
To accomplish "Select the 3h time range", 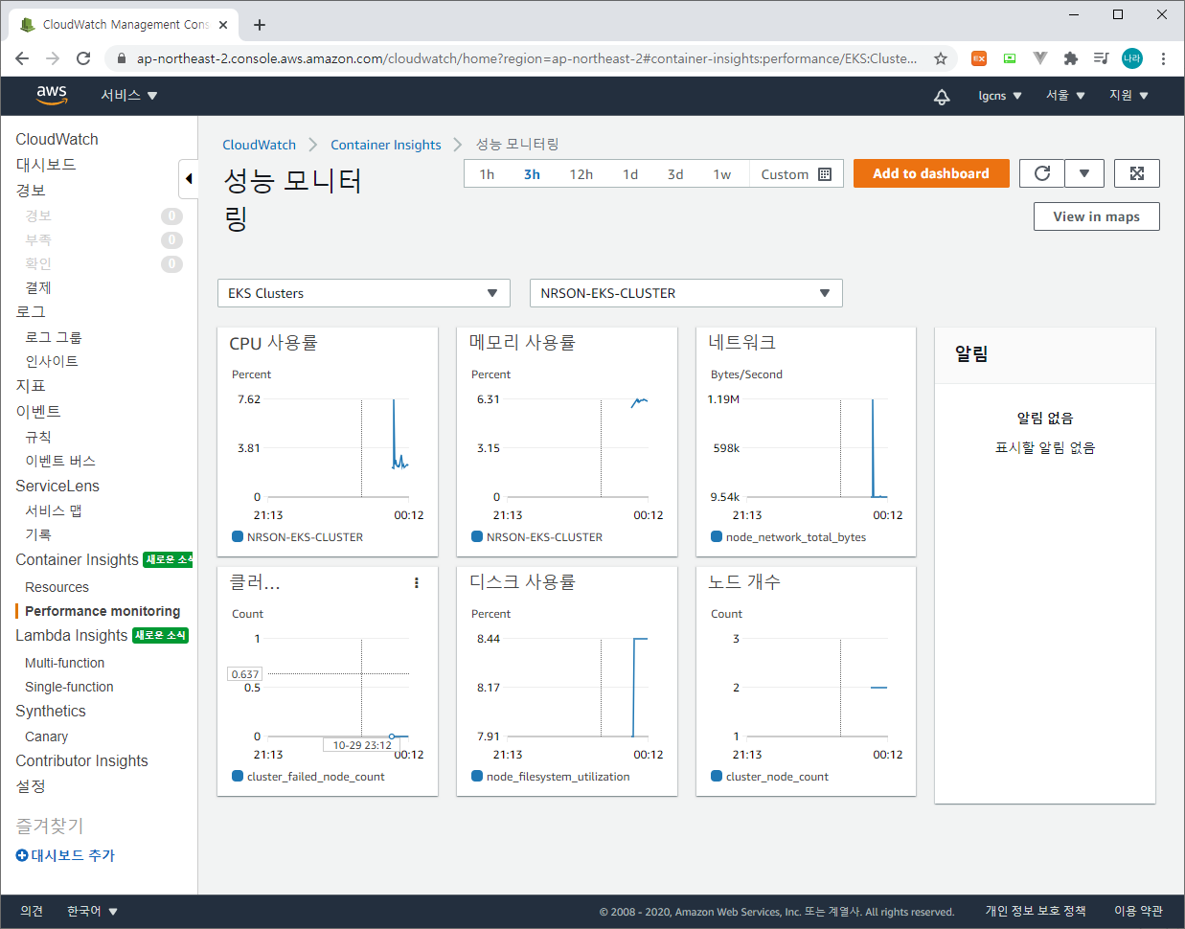I will (x=532, y=174).
